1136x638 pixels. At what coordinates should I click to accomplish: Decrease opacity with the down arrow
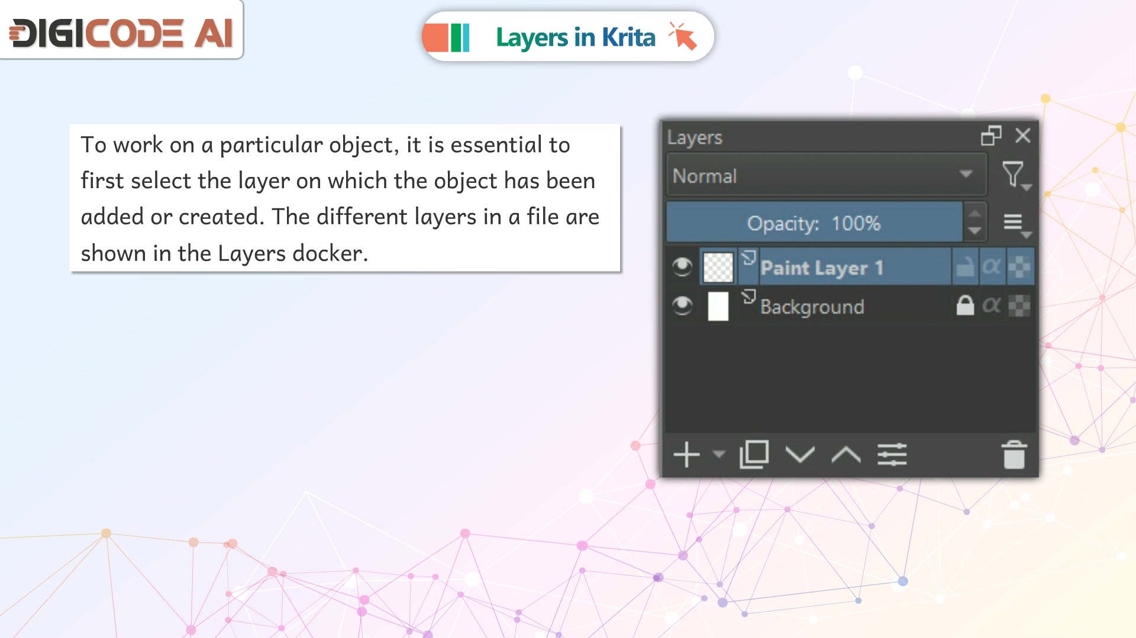click(x=975, y=231)
